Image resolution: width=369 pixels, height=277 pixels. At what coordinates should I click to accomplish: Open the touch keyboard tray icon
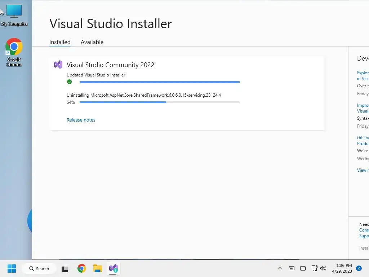pyautogui.click(x=291, y=268)
